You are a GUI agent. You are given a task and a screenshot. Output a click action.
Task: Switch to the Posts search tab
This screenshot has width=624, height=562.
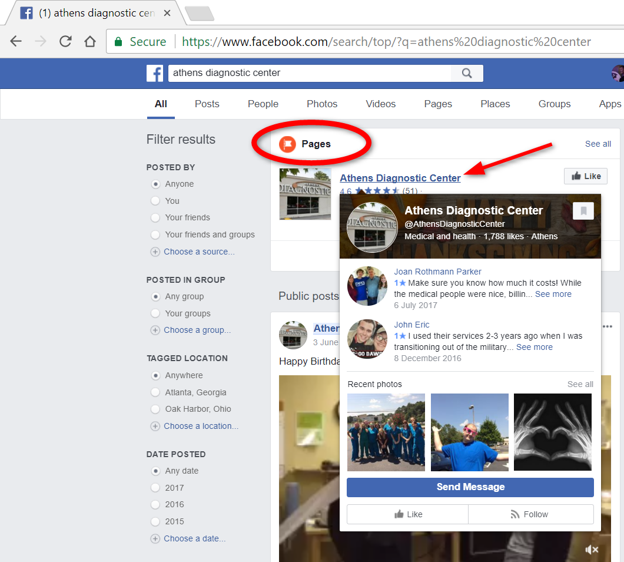[x=207, y=104]
